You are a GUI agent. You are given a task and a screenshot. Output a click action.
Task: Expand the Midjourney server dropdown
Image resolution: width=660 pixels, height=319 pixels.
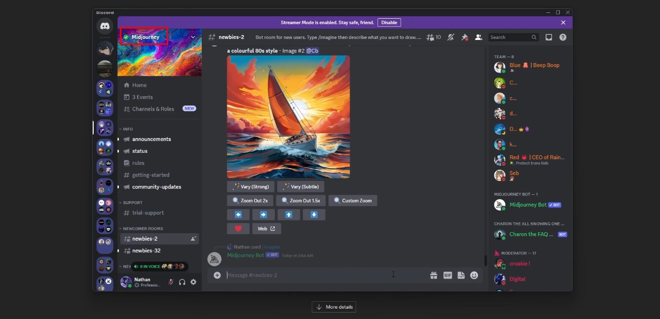point(193,37)
